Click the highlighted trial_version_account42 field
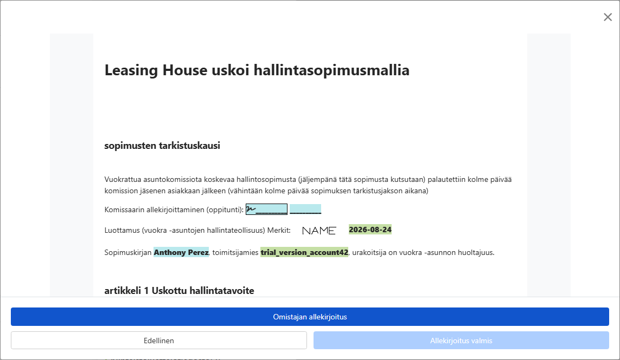The image size is (620, 360). pos(304,252)
